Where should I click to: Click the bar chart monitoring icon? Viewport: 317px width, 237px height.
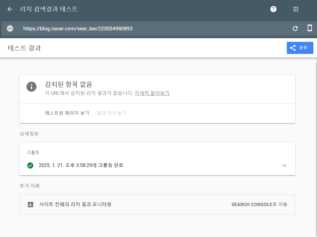31,205
